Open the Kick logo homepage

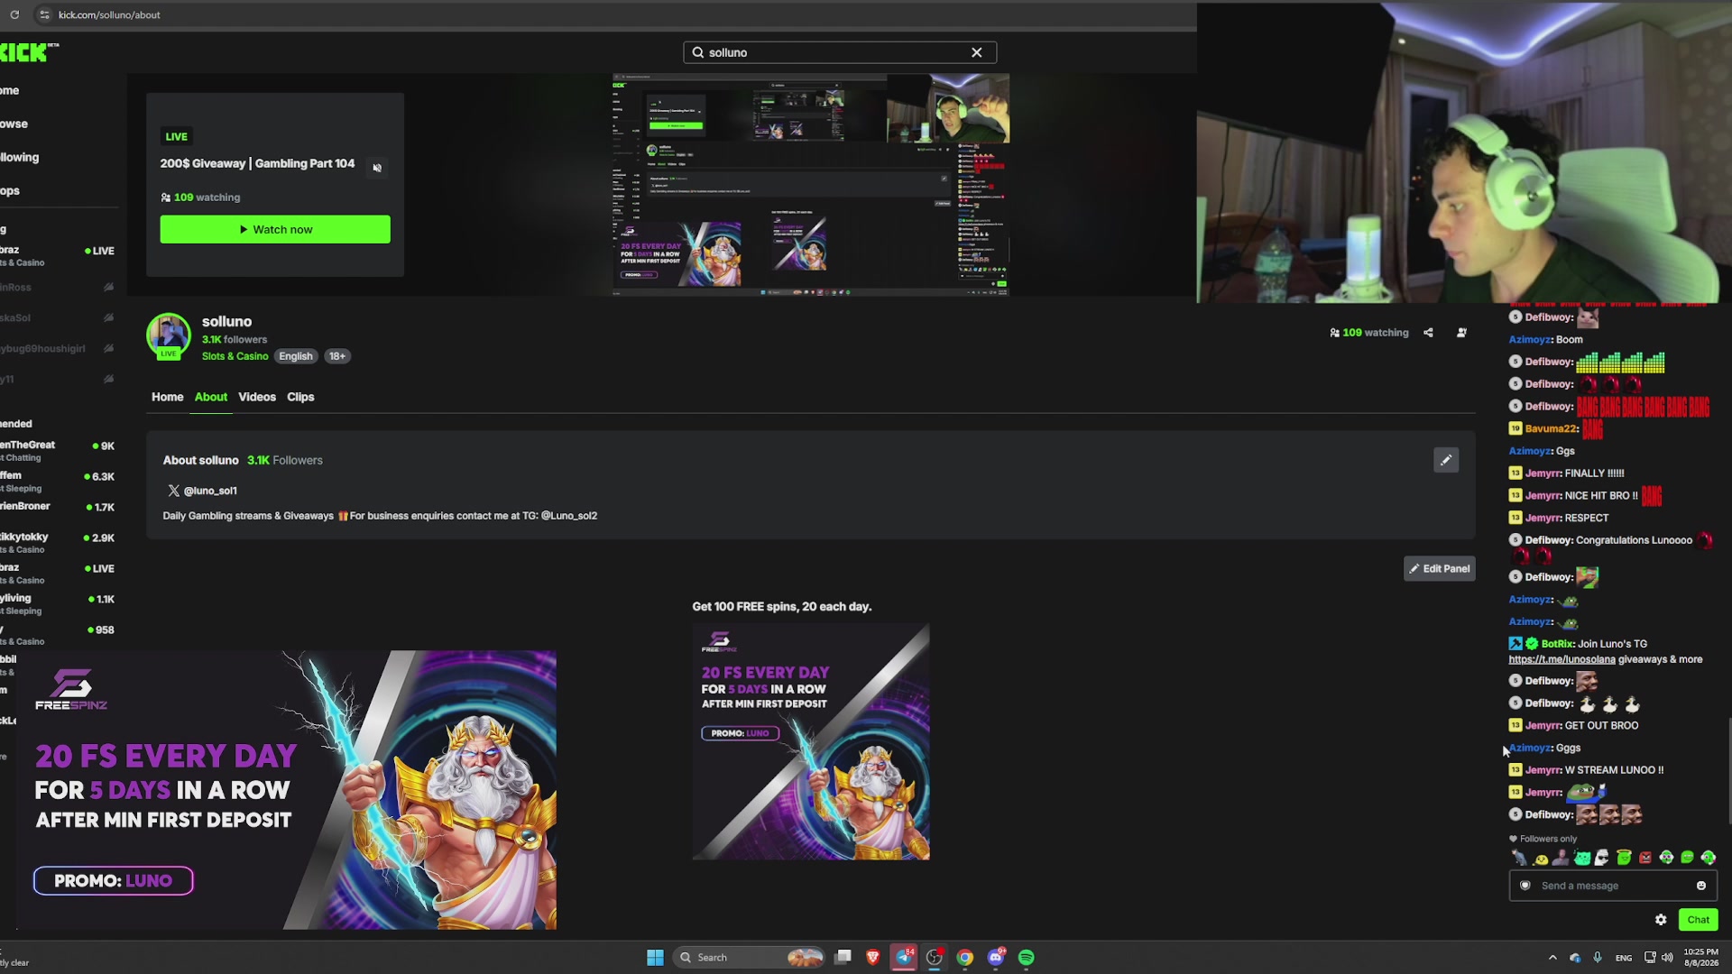click(27, 52)
